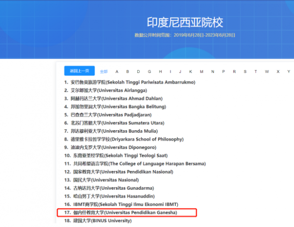Open Sekolah Tinggi Pariwisata Ambarrukmo entry

(132, 82)
